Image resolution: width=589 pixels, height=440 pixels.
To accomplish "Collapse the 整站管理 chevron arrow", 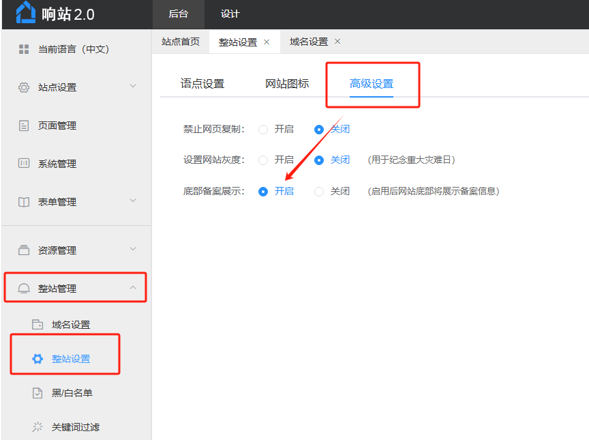I will pos(133,288).
